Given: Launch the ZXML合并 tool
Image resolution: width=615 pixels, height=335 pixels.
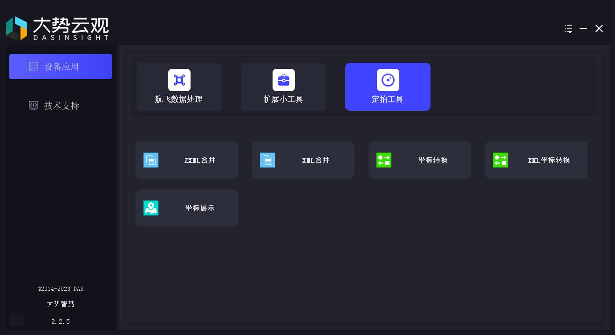Looking at the screenshot, I should (x=187, y=160).
